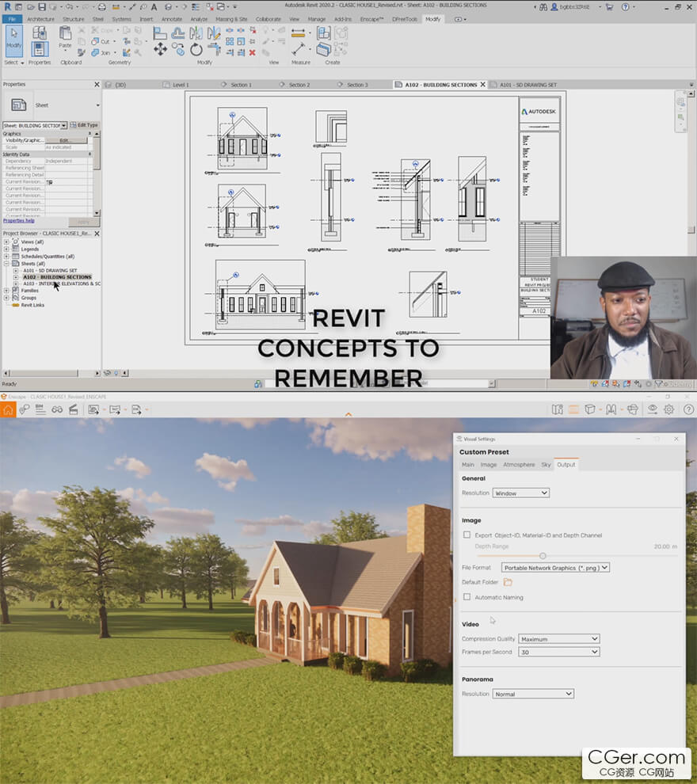Open the Compression Quality 'Maximum' dropdown

pyautogui.click(x=559, y=639)
